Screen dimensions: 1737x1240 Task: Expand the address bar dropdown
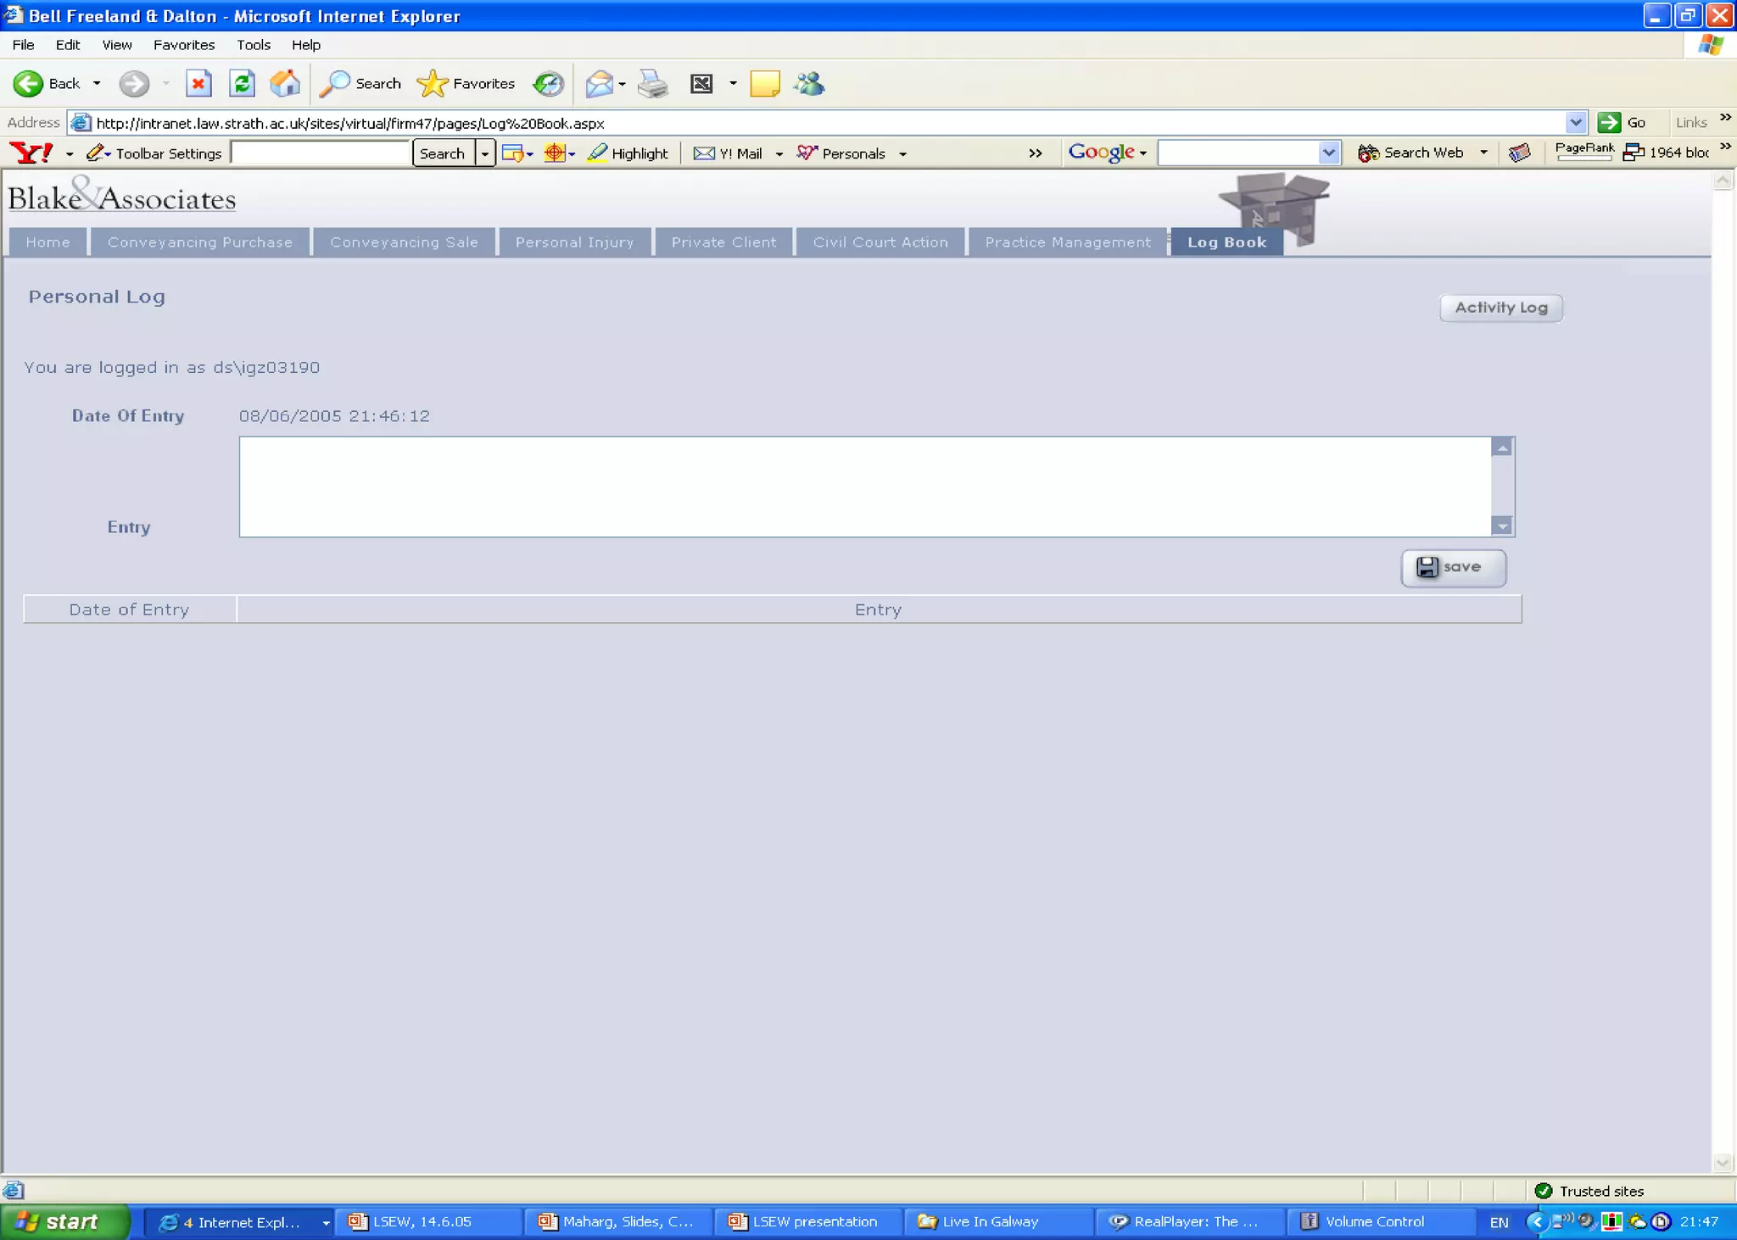[x=1575, y=122]
